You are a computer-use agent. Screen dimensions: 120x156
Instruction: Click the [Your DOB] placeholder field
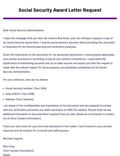(x=28, y=94)
